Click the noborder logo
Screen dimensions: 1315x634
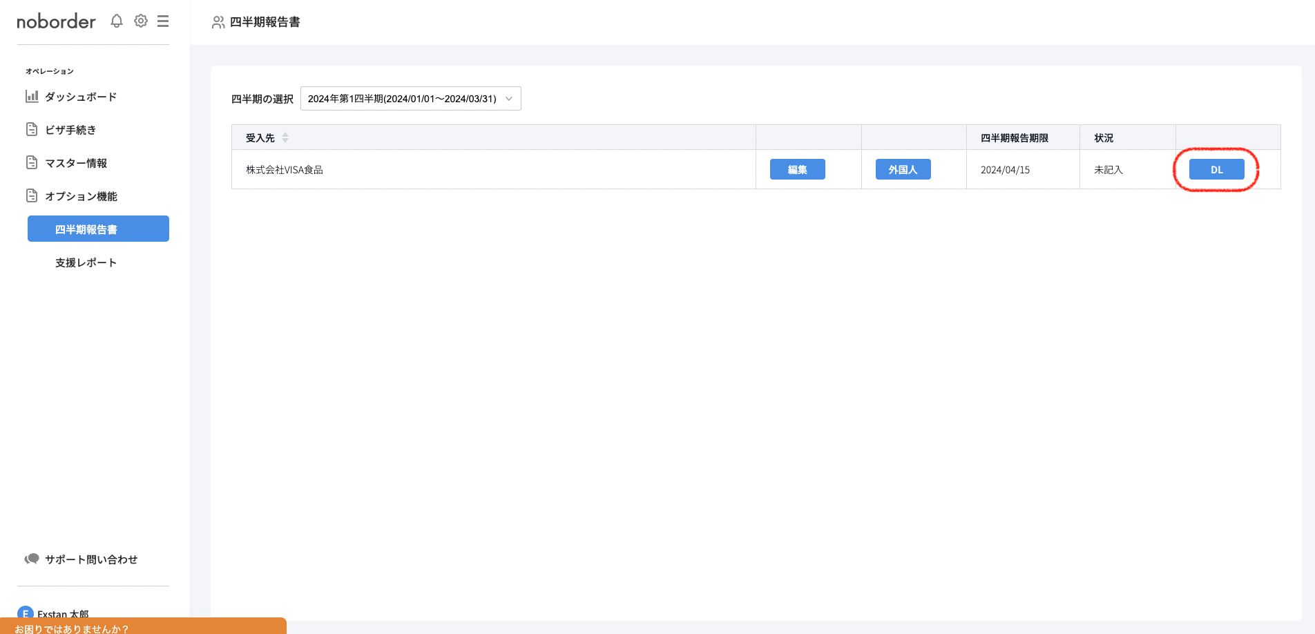(x=57, y=21)
